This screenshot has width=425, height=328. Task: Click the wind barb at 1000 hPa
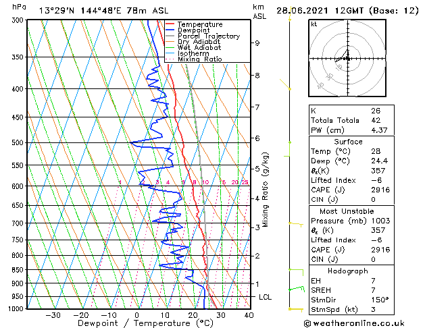coord(296,309)
